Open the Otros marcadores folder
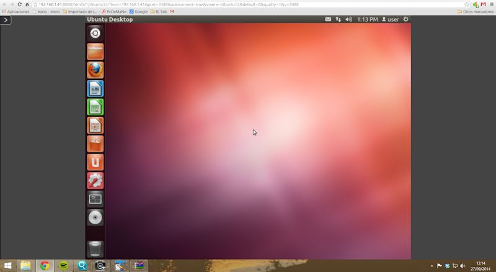Image resolution: width=496 pixels, height=272 pixels. click(476, 12)
